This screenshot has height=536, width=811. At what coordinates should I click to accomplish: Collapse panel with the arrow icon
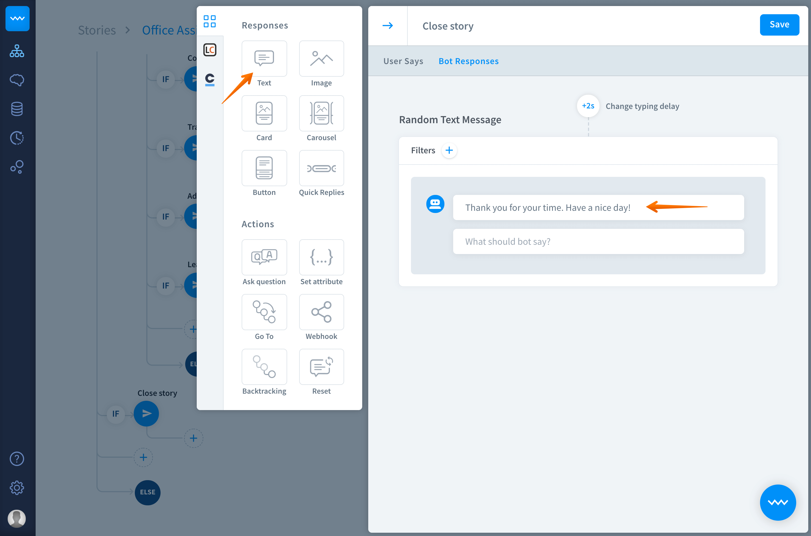387,26
